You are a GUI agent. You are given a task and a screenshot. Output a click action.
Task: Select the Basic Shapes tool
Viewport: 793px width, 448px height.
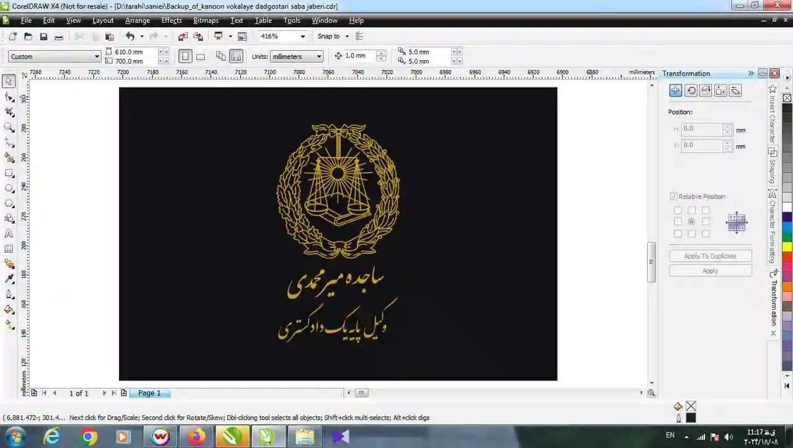tap(9, 219)
